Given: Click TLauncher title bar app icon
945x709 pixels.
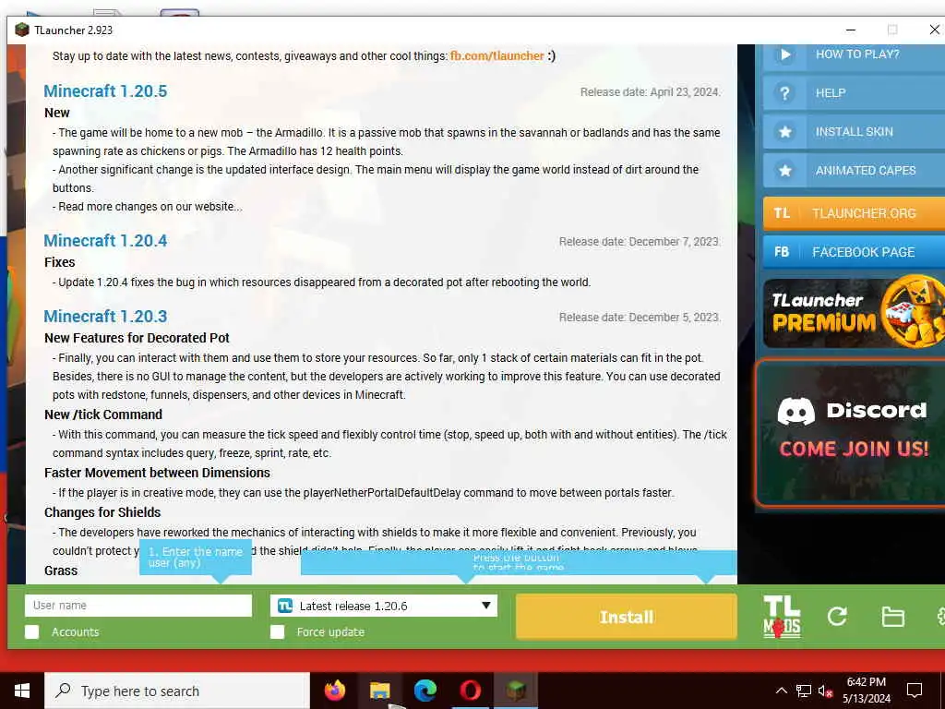Looking at the screenshot, I should (x=22, y=30).
